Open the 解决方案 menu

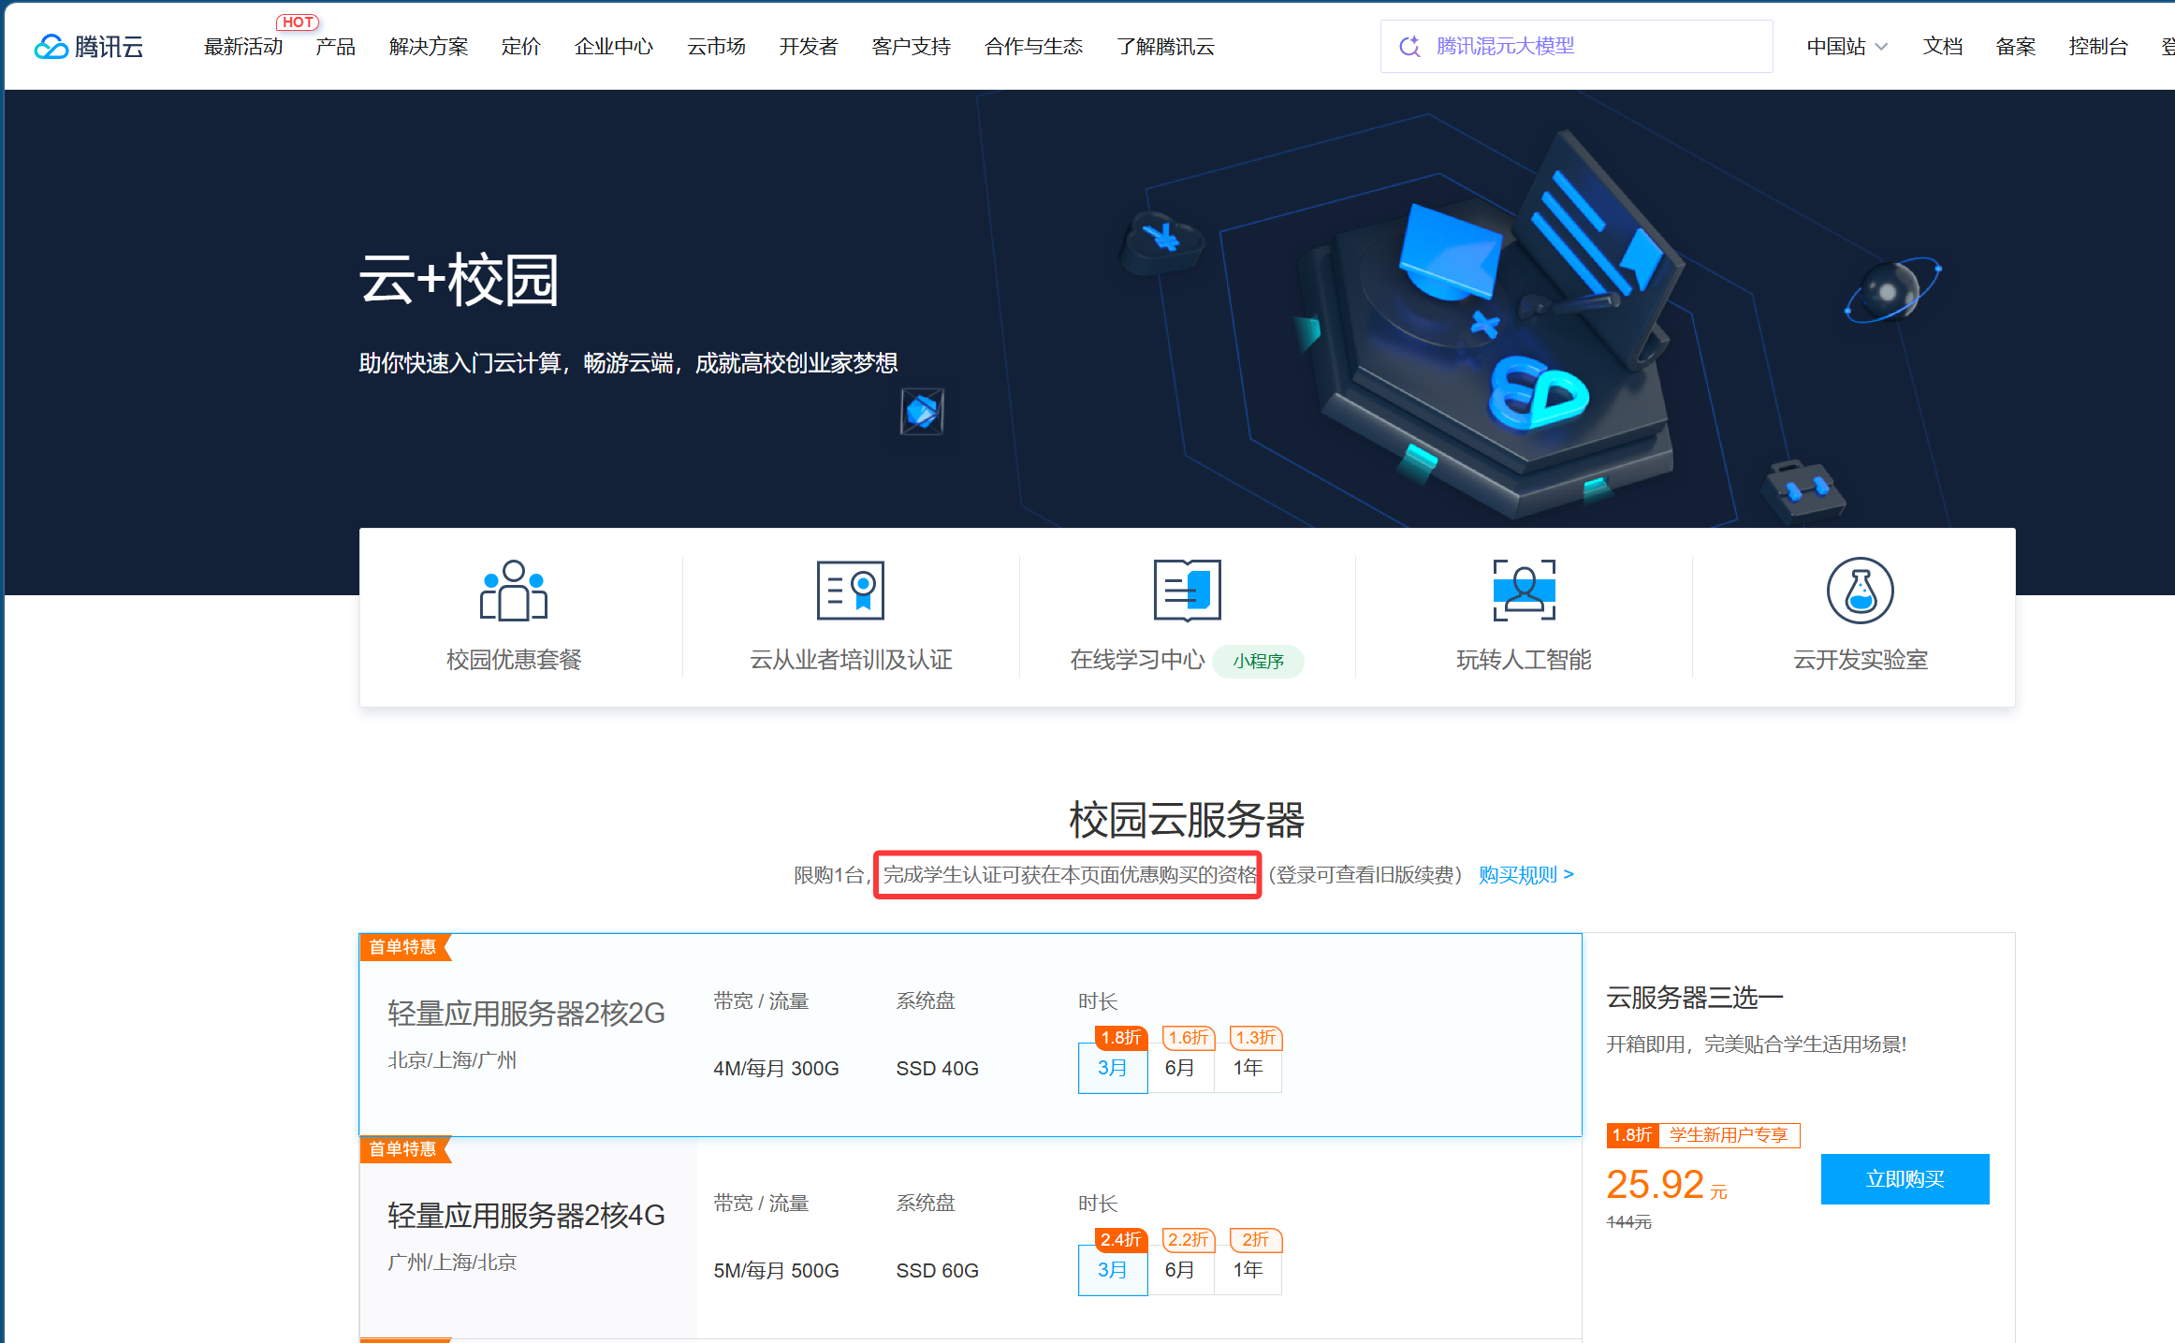click(x=429, y=47)
